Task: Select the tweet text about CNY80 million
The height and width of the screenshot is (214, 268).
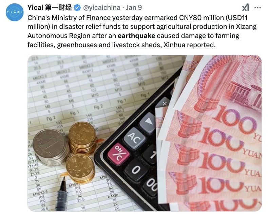Action: pos(142,31)
